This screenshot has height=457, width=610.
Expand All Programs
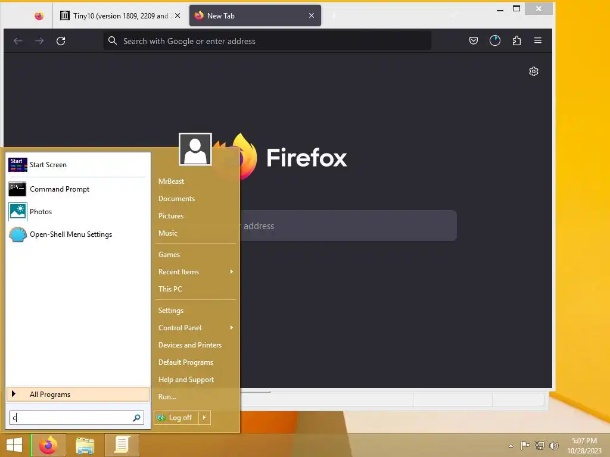(78, 394)
